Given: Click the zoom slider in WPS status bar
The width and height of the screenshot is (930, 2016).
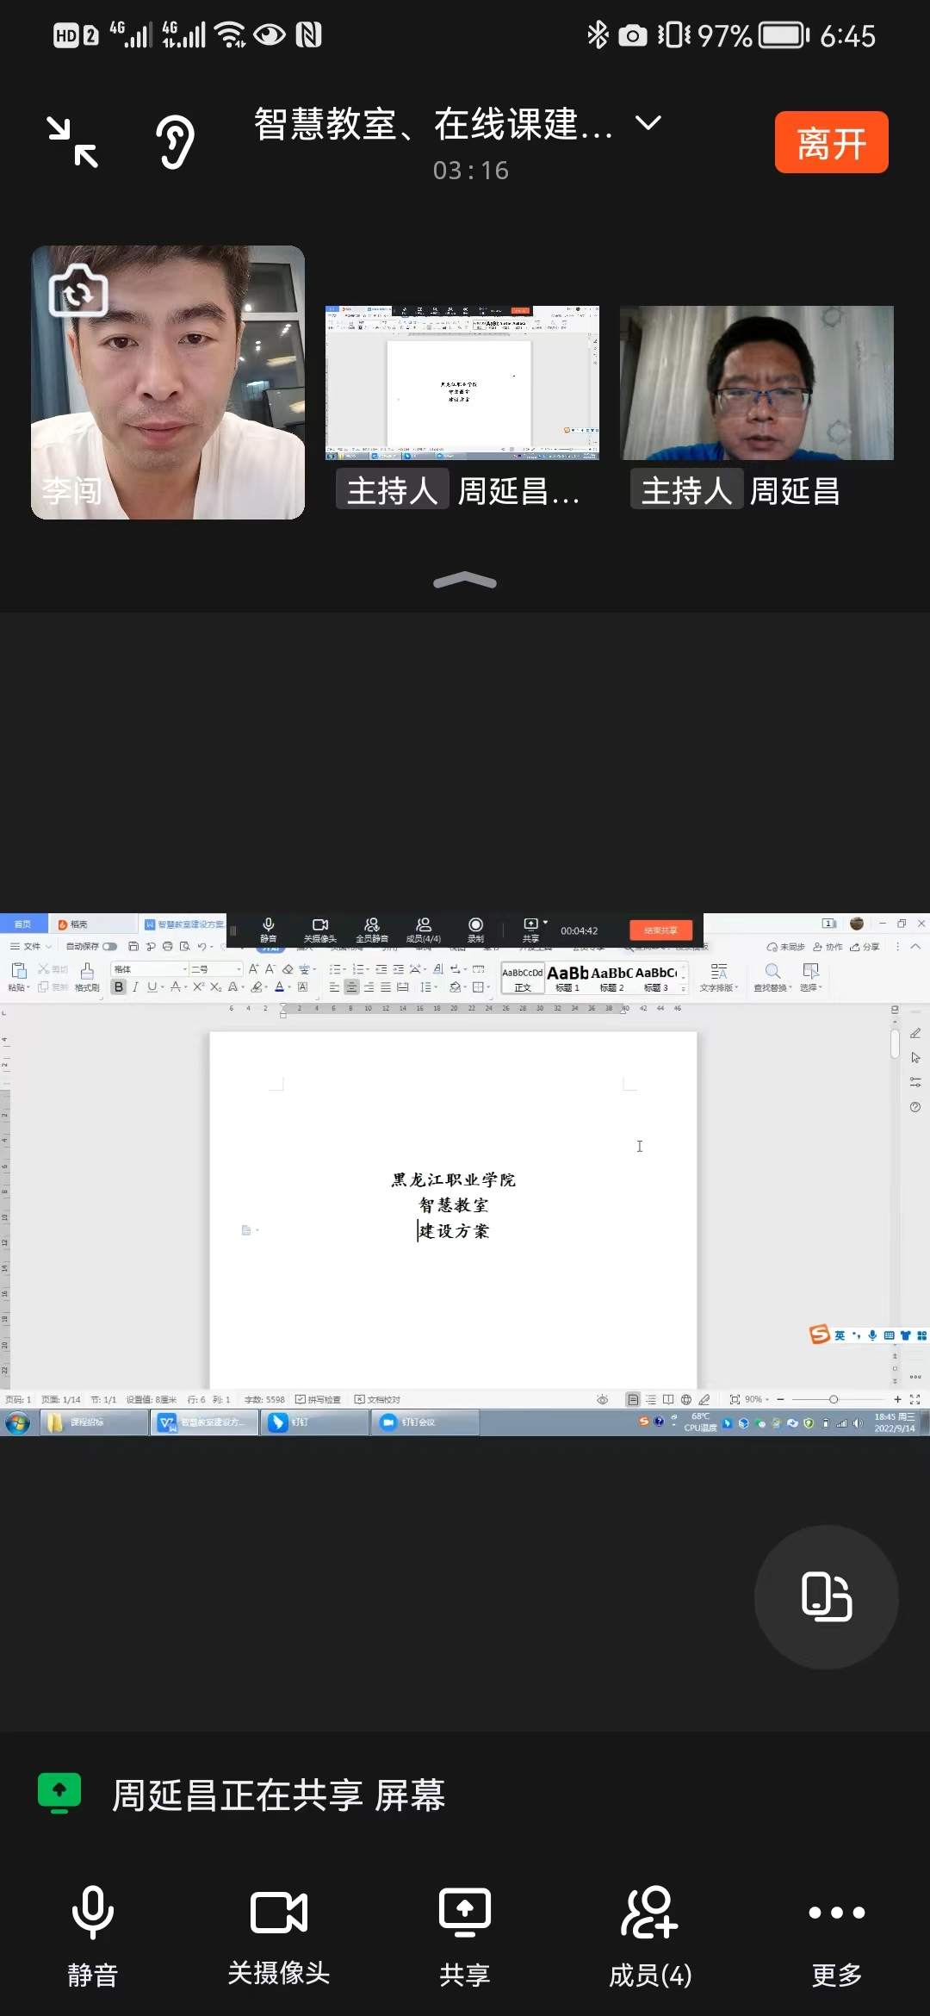Looking at the screenshot, I should 833,1399.
